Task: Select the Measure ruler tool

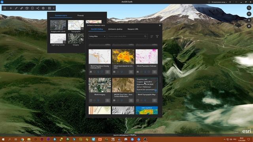Action: [x=22, y=8]
